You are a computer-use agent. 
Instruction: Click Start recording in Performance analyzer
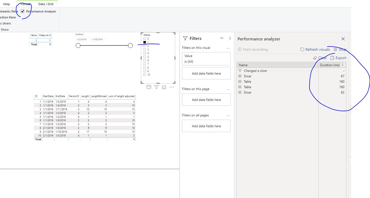pos(253,49)
